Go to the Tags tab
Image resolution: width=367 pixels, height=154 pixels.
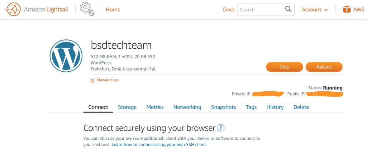click(251, 107)
